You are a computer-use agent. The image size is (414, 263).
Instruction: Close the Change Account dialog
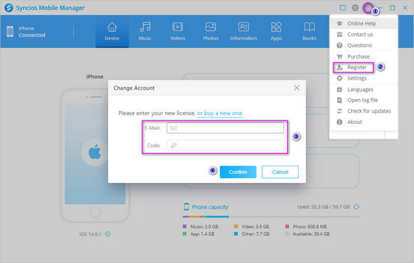[296, 88]
